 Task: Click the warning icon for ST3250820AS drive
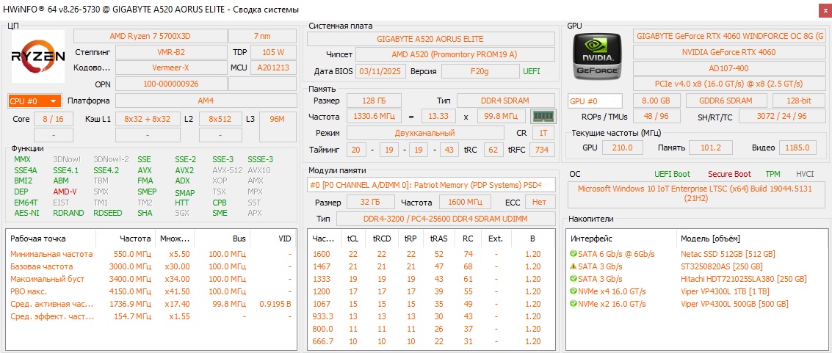point(573,266)
